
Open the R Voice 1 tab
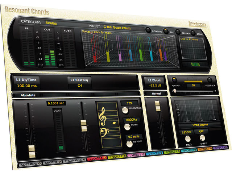(x=172, y=152)
